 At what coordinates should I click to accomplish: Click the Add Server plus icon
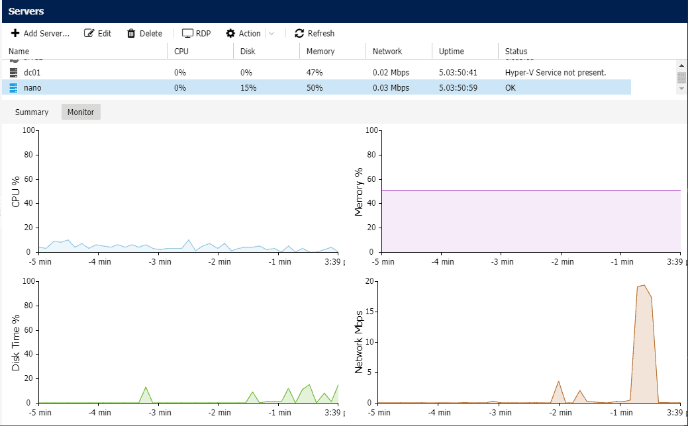[x=15, y=33]
